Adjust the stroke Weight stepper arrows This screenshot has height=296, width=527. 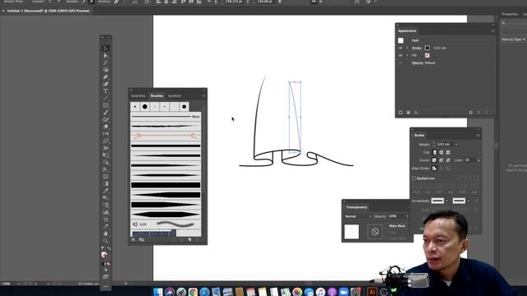tap(434, 145)
